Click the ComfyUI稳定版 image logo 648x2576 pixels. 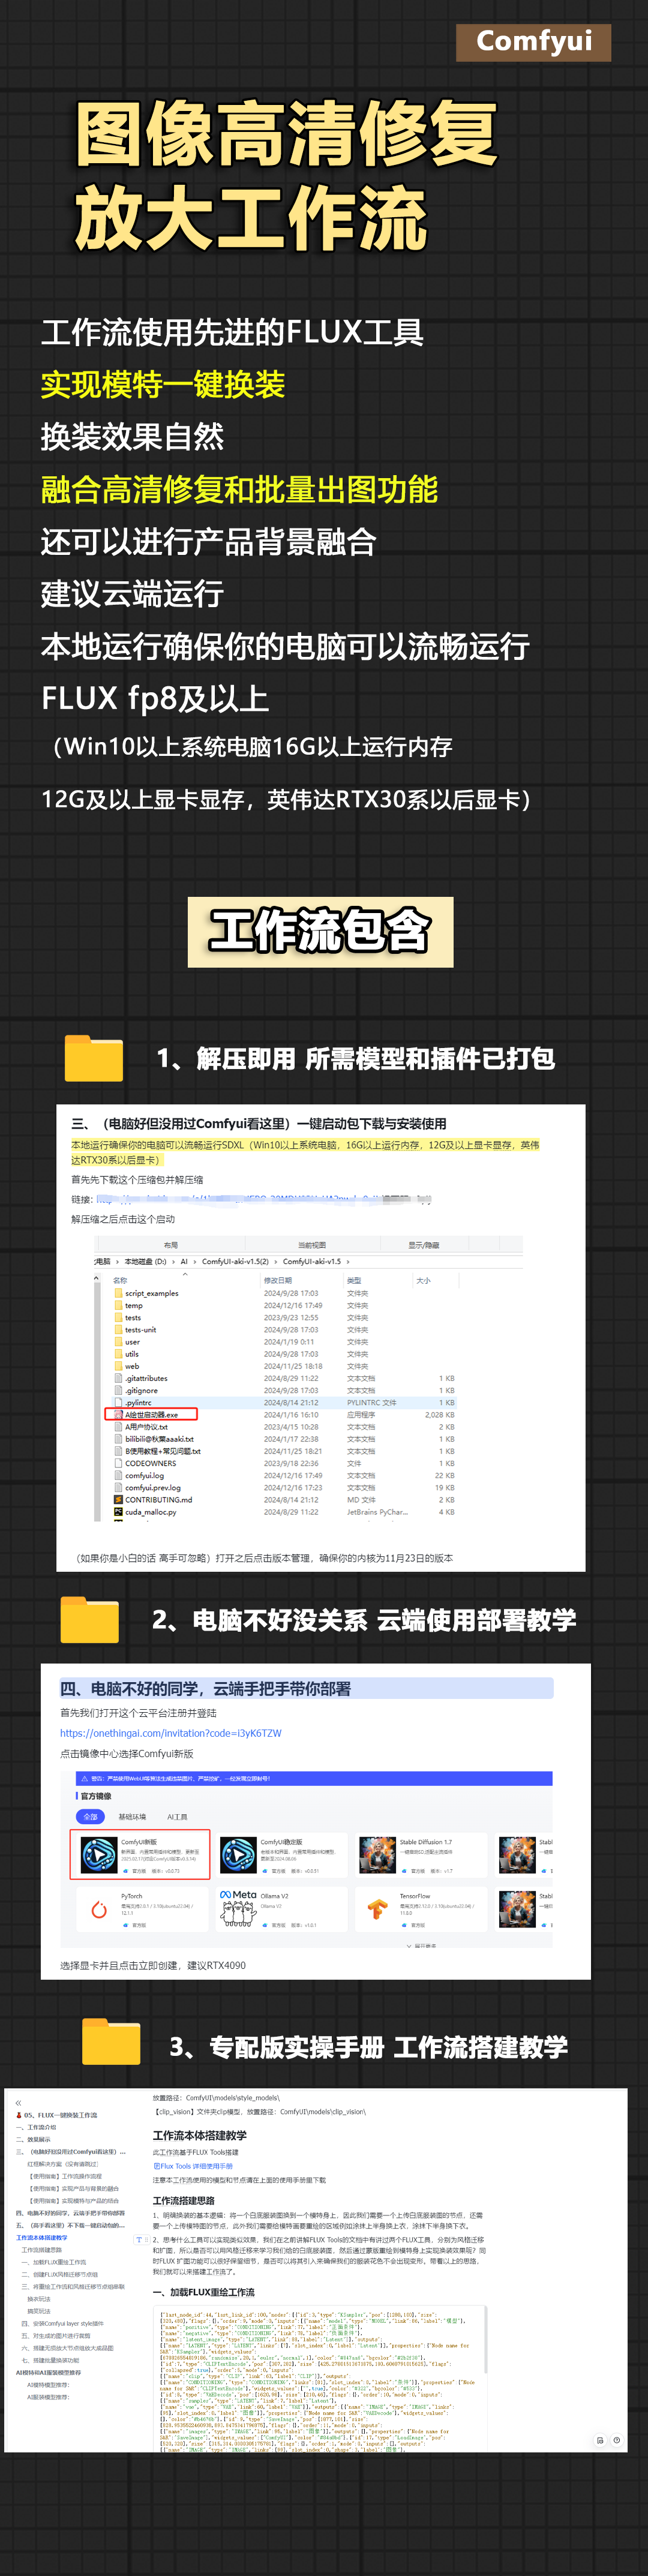tap(238, 1855)
